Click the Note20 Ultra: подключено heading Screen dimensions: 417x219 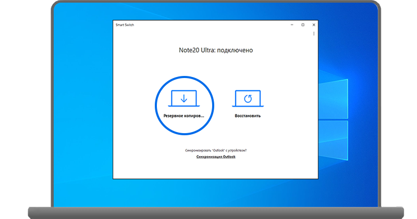click(216, 50)
